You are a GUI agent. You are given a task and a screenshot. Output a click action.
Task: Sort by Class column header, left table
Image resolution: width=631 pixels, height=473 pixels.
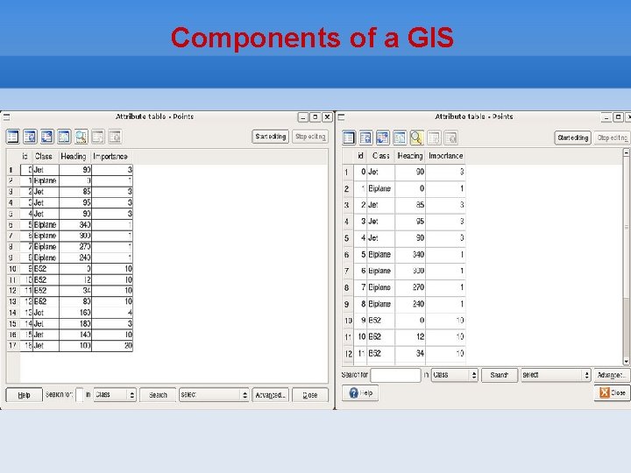[46, 157]
